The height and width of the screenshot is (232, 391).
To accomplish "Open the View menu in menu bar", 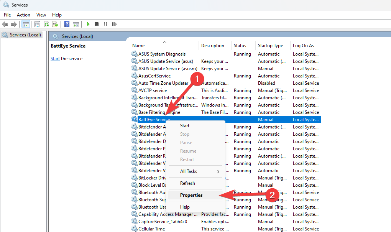I will coord(41,15).
